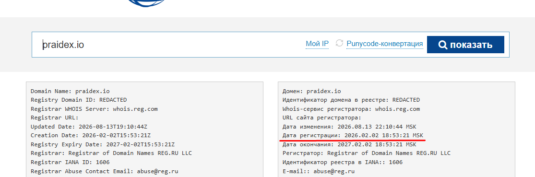Screen dimensions: 535x177
Task: Click the Registrar IANA ID: 1606 line
Action: tap(70, 162)
